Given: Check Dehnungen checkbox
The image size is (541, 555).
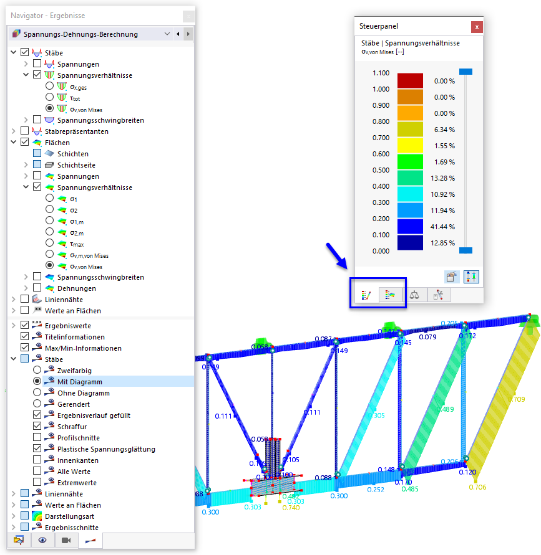Looking at the screenshot, I should (37, 287).
